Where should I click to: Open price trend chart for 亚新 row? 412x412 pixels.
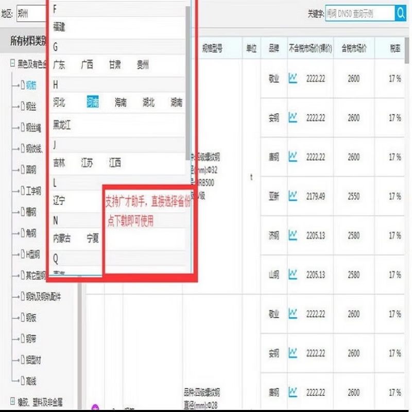coord(293,196)
